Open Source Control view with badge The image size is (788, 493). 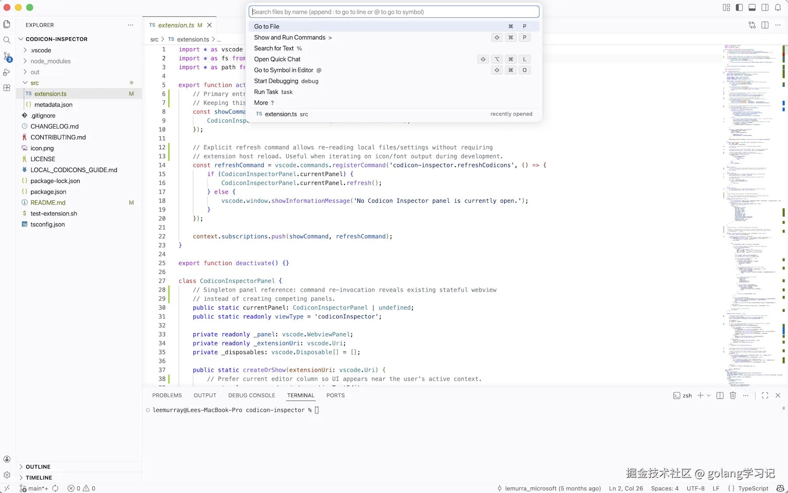pyautogui.click(x=7, y=56)
